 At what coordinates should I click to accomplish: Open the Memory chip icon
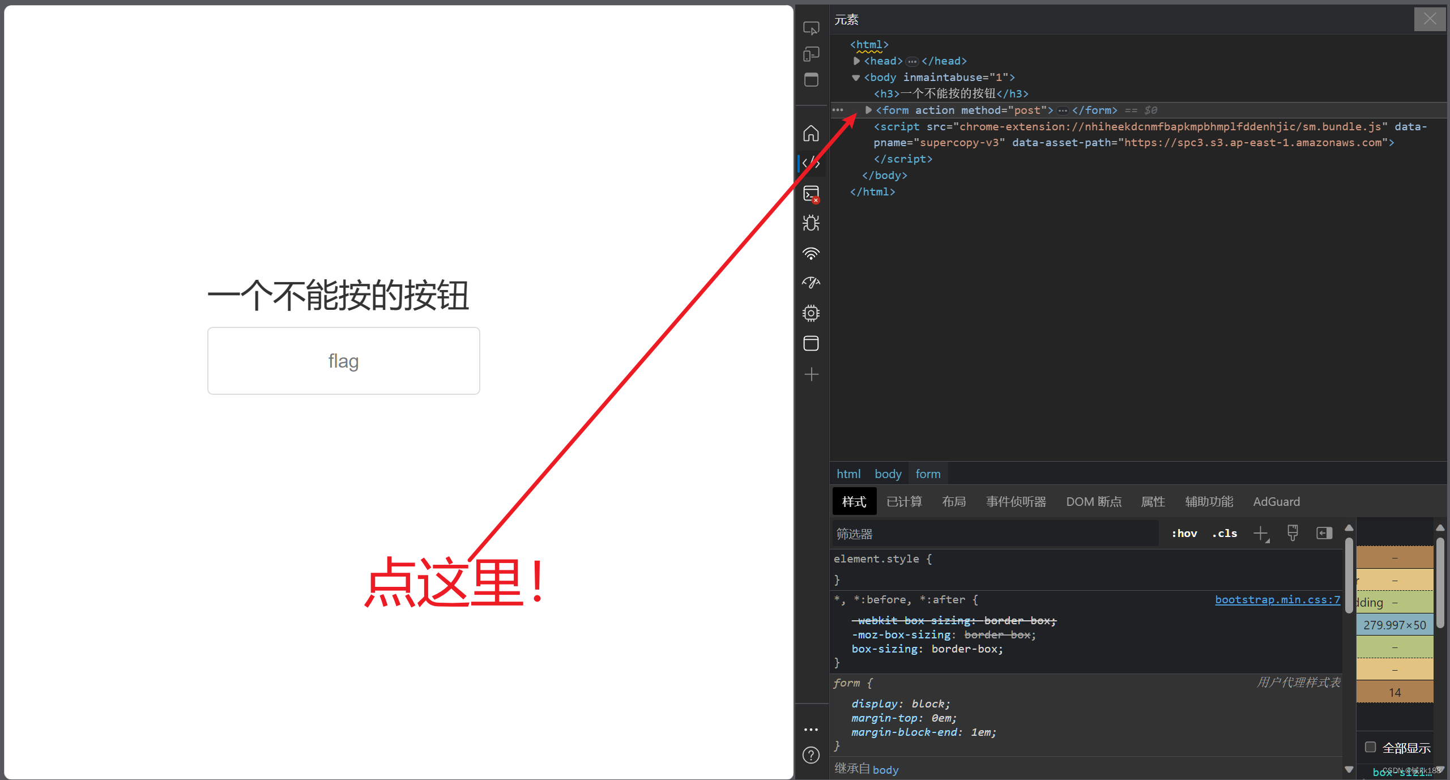click(811, 313)
